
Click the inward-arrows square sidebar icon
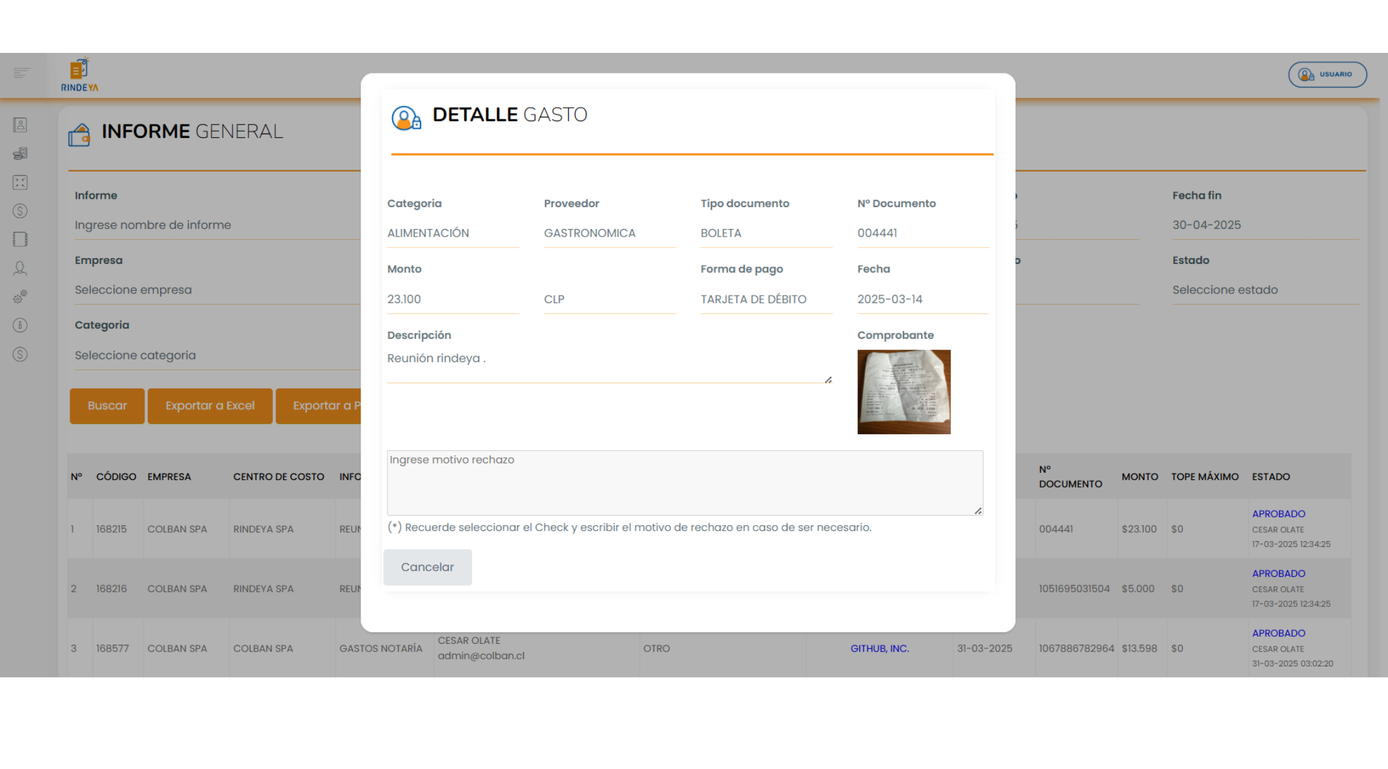coord(20,183)
